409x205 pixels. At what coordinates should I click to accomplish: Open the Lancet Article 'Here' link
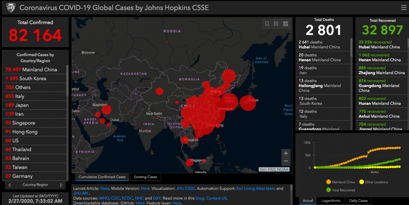click(105, 188)
